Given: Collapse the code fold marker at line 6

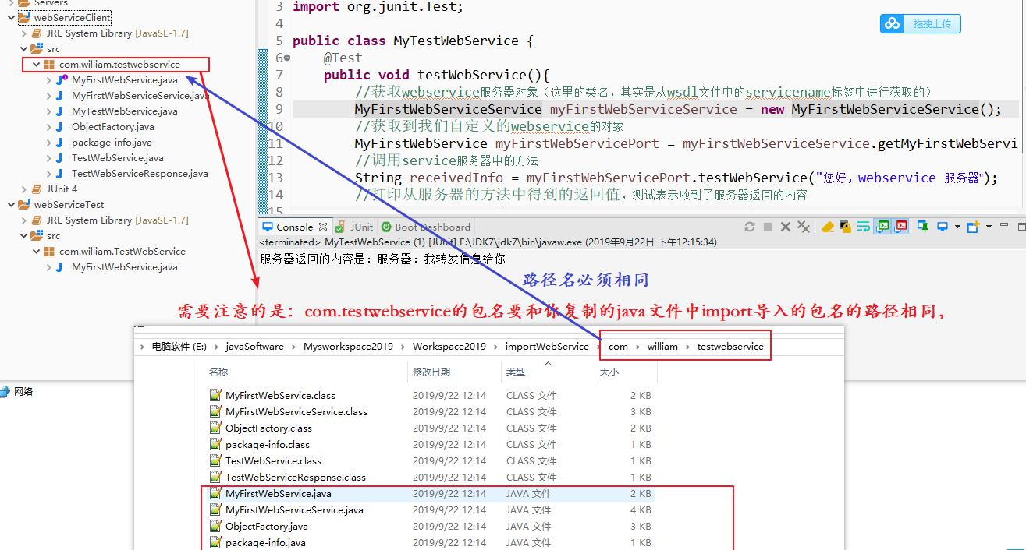Looking at the screenshot, I should pos(287,58).
